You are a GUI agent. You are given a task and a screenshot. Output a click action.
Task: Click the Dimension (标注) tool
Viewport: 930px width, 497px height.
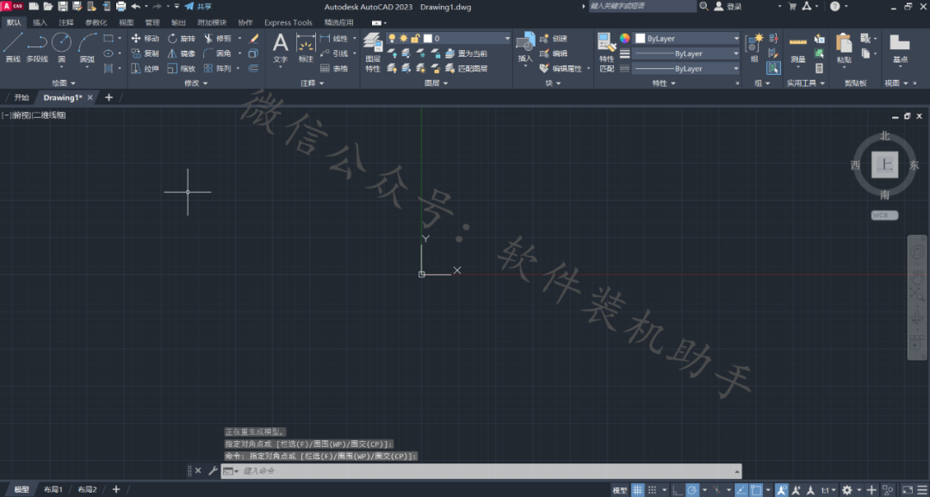306,47
